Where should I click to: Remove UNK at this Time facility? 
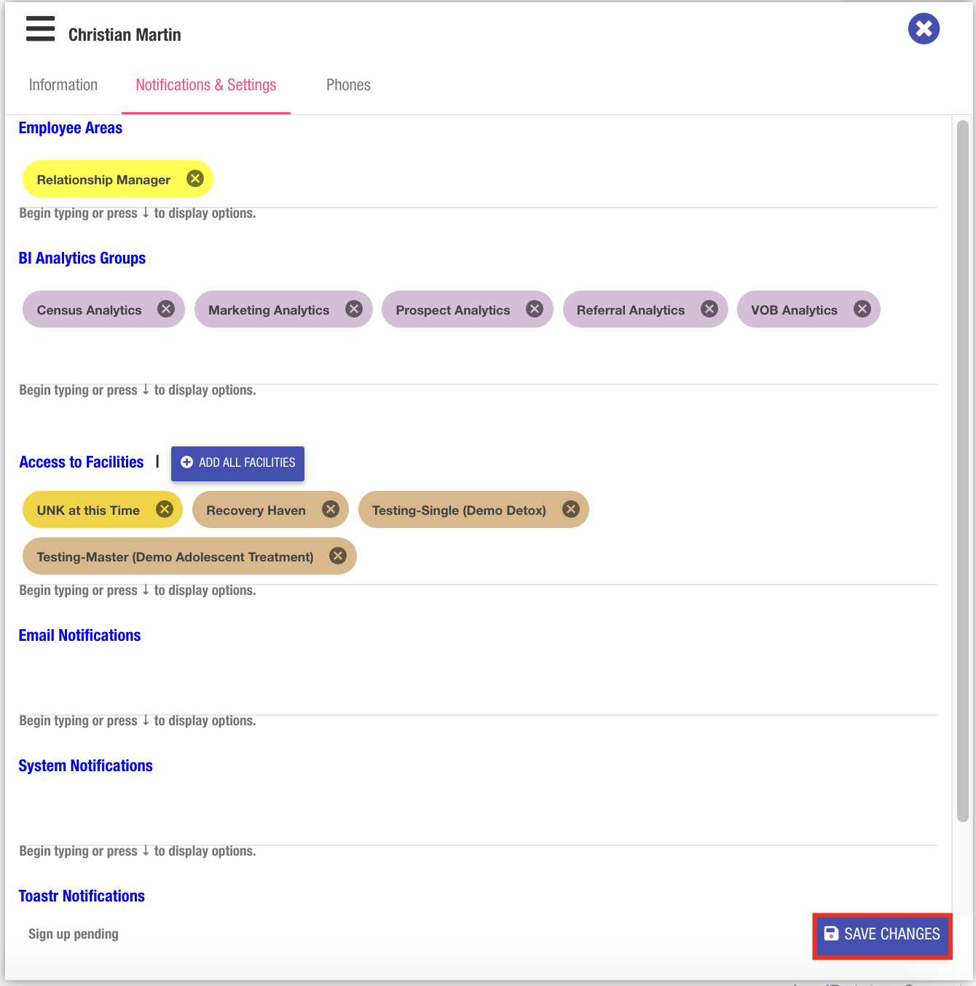coord(165,509)
